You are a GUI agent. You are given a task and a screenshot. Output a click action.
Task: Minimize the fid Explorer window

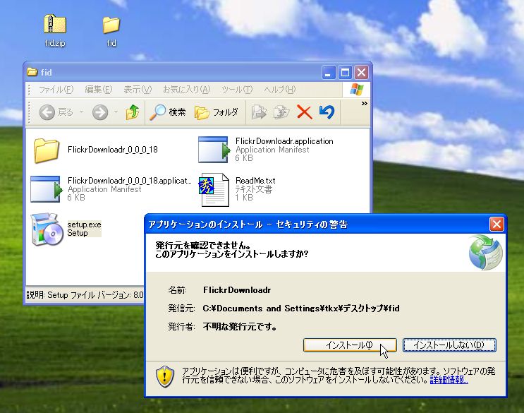click(x=329, y=72)
